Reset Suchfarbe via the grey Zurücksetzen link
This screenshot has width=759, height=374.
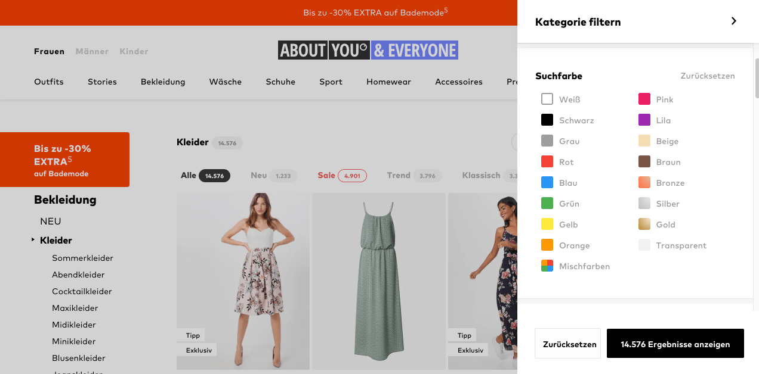(707, 76)
